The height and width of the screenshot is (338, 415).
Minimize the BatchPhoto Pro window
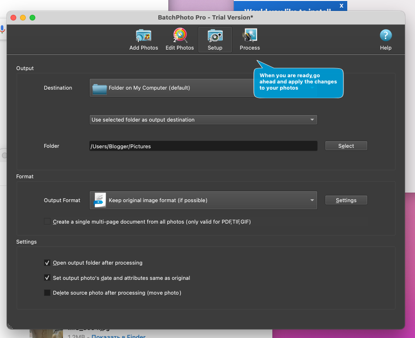pos(23,18)
